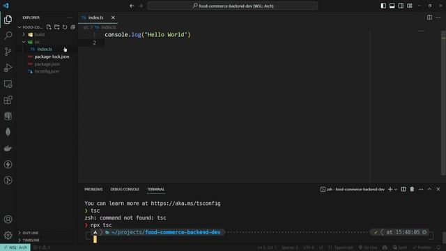Open the Docker whale icon view

click(x=8, y=149)
